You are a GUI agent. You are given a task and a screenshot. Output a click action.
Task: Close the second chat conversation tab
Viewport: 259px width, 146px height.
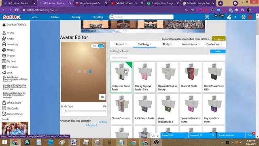(213, 135)
